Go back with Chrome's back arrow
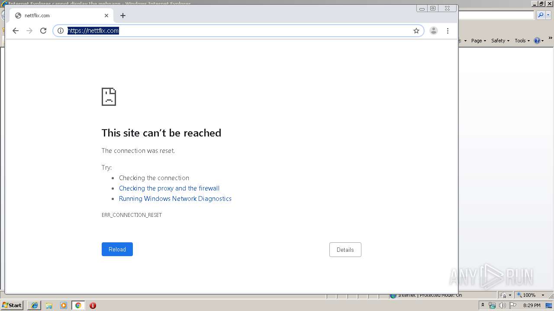Image resolution: width=554 pixels, height=311 pixels. click(16, 31)
